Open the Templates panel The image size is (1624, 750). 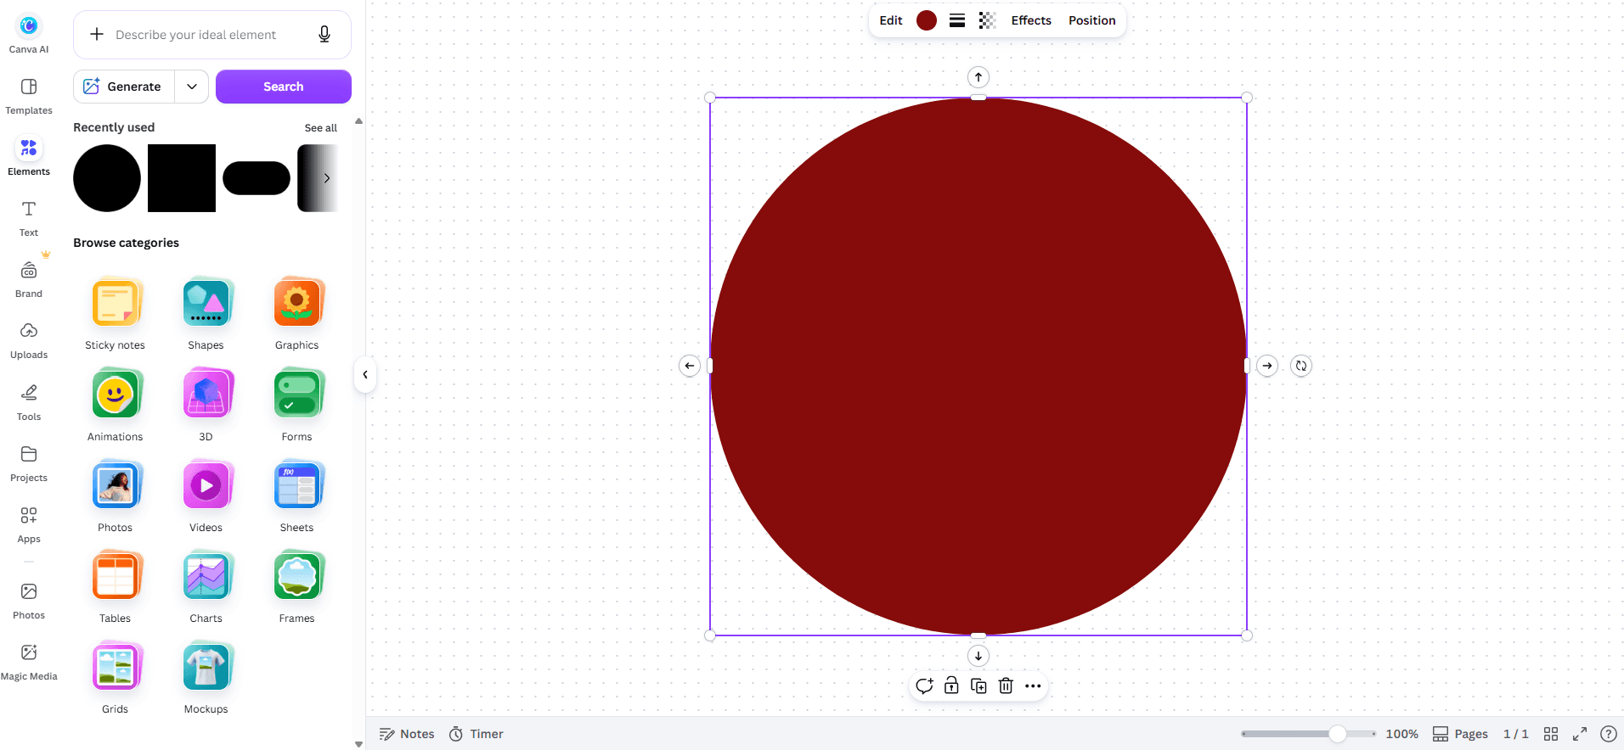coord(29,96)
